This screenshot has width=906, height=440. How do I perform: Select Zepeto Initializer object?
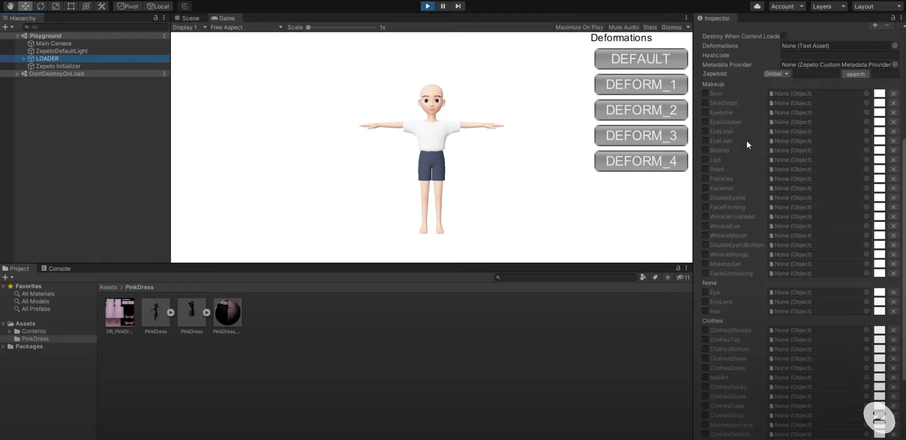(x=58, y=66)
